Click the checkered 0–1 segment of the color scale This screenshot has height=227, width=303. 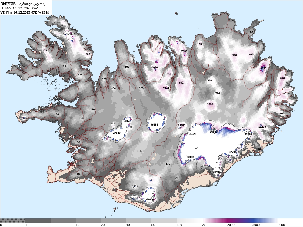(x=13, y=220)
